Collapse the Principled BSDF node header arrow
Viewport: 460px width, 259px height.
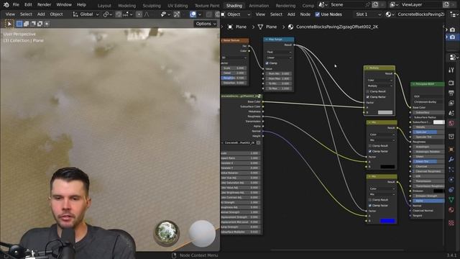tap(414, 84)
